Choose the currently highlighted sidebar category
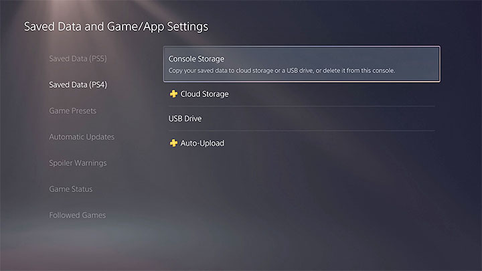This screenshot has width=482, height=271. pyautogui.click(x=78, y=84)
